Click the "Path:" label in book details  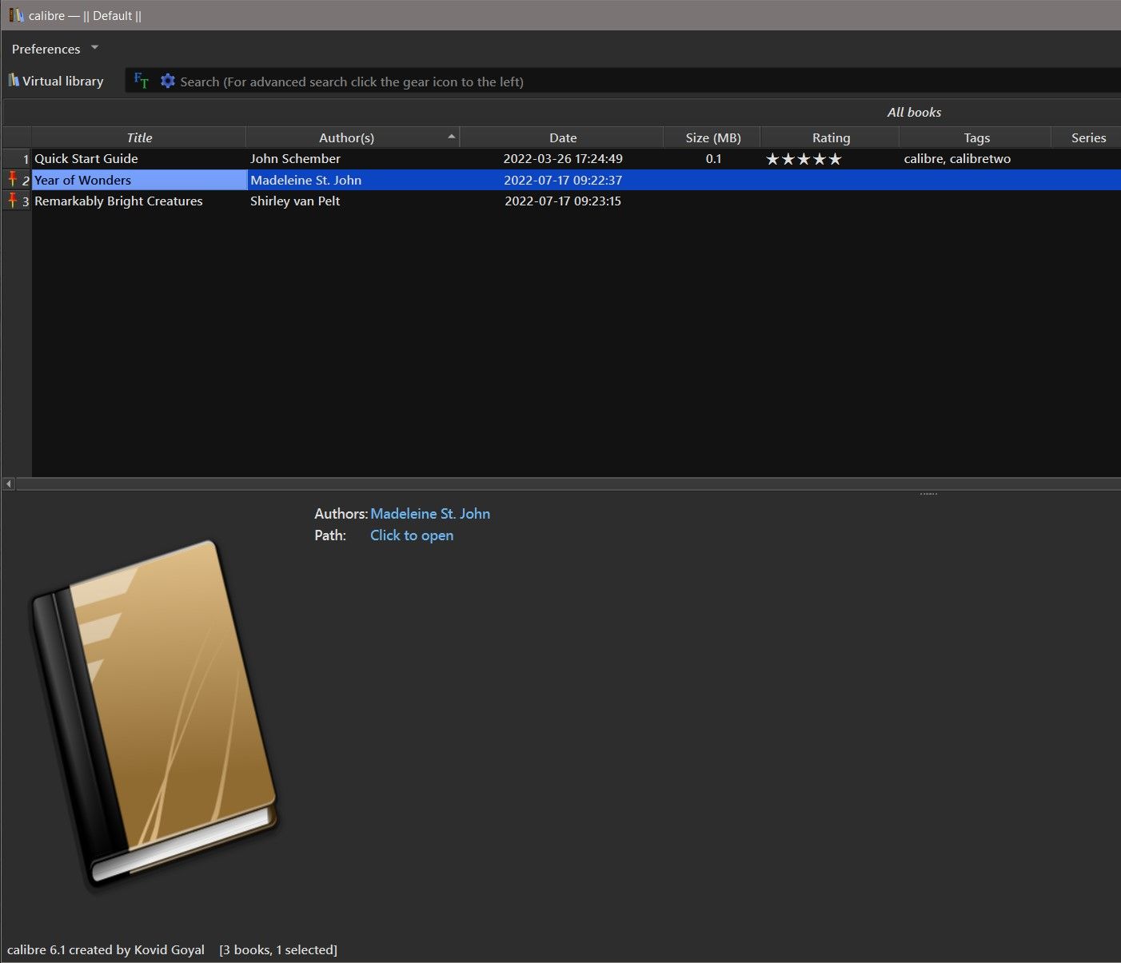click(330, 535)
